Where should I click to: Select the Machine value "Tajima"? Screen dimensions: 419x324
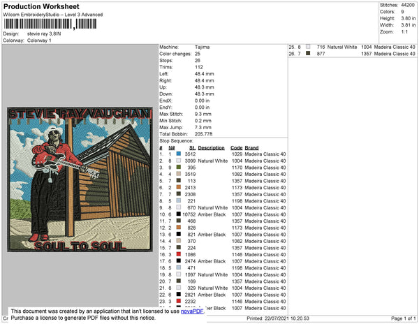(x=202, y=47)
